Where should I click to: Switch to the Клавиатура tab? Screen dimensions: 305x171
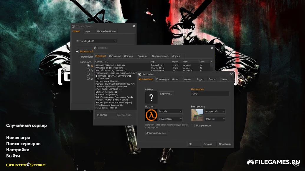162,79
